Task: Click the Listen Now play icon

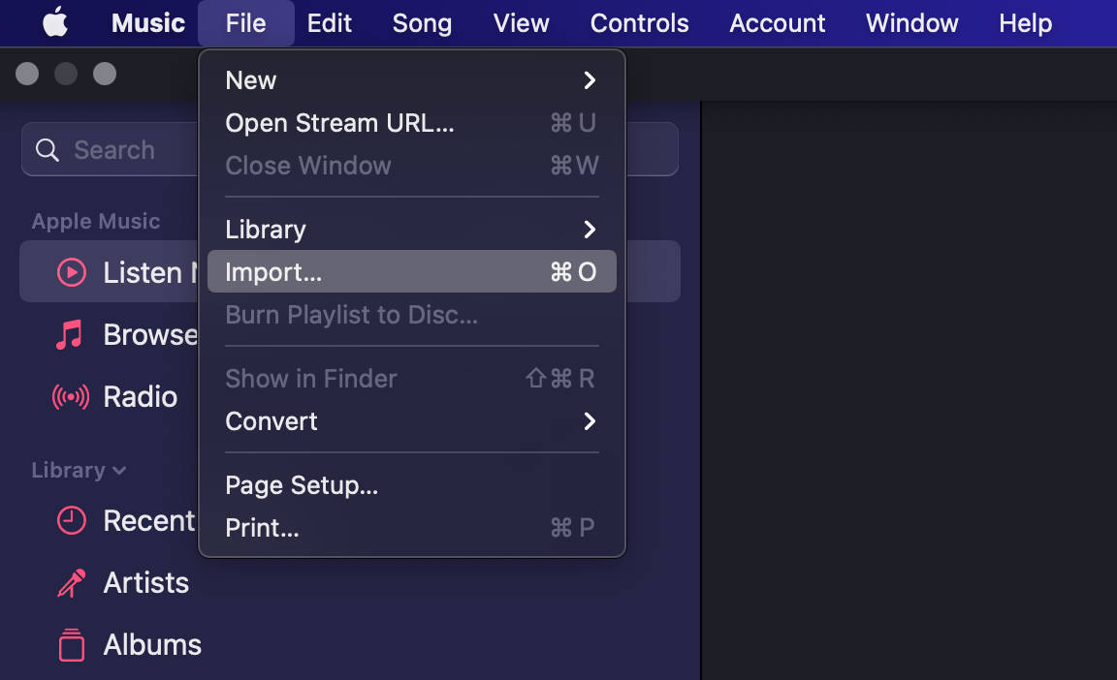Action: click(x=71, y=272)
